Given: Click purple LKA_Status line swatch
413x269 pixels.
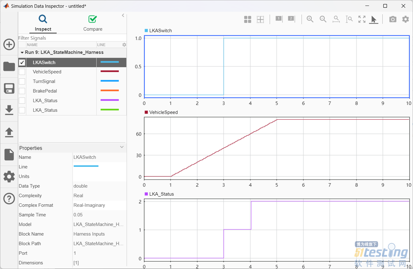Looking at the screenshot, I should click(110, 100).
